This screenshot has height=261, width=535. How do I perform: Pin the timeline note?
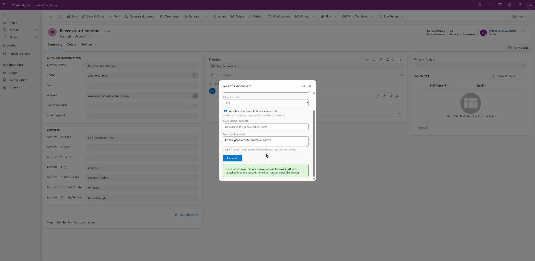391,96
